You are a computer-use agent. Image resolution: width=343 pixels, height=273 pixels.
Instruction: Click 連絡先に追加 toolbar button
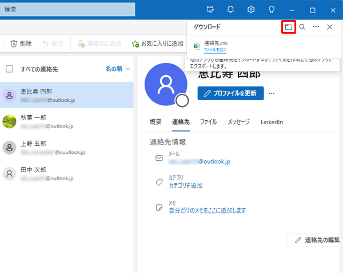99,43
